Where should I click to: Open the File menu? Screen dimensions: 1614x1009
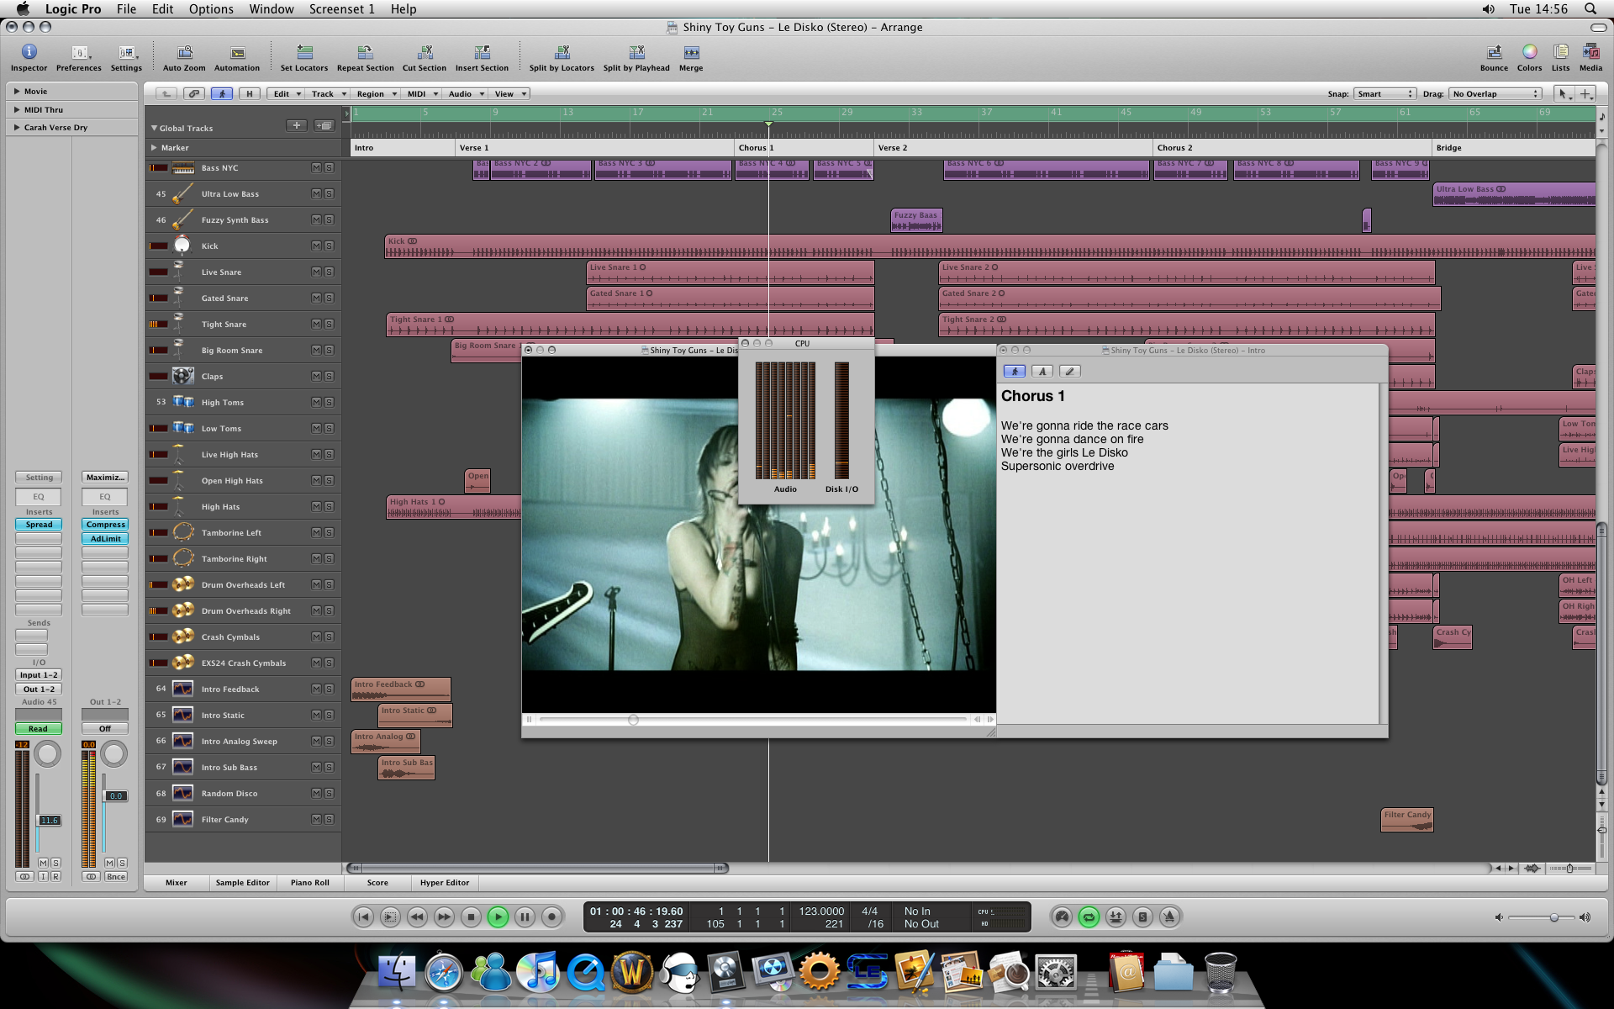pos(126,9)
